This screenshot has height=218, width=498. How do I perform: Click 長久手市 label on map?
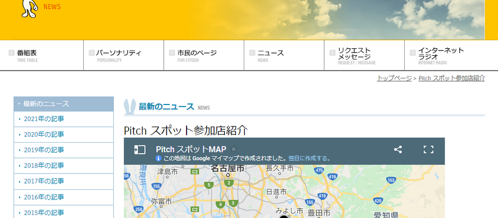click(x=280, y=169)
